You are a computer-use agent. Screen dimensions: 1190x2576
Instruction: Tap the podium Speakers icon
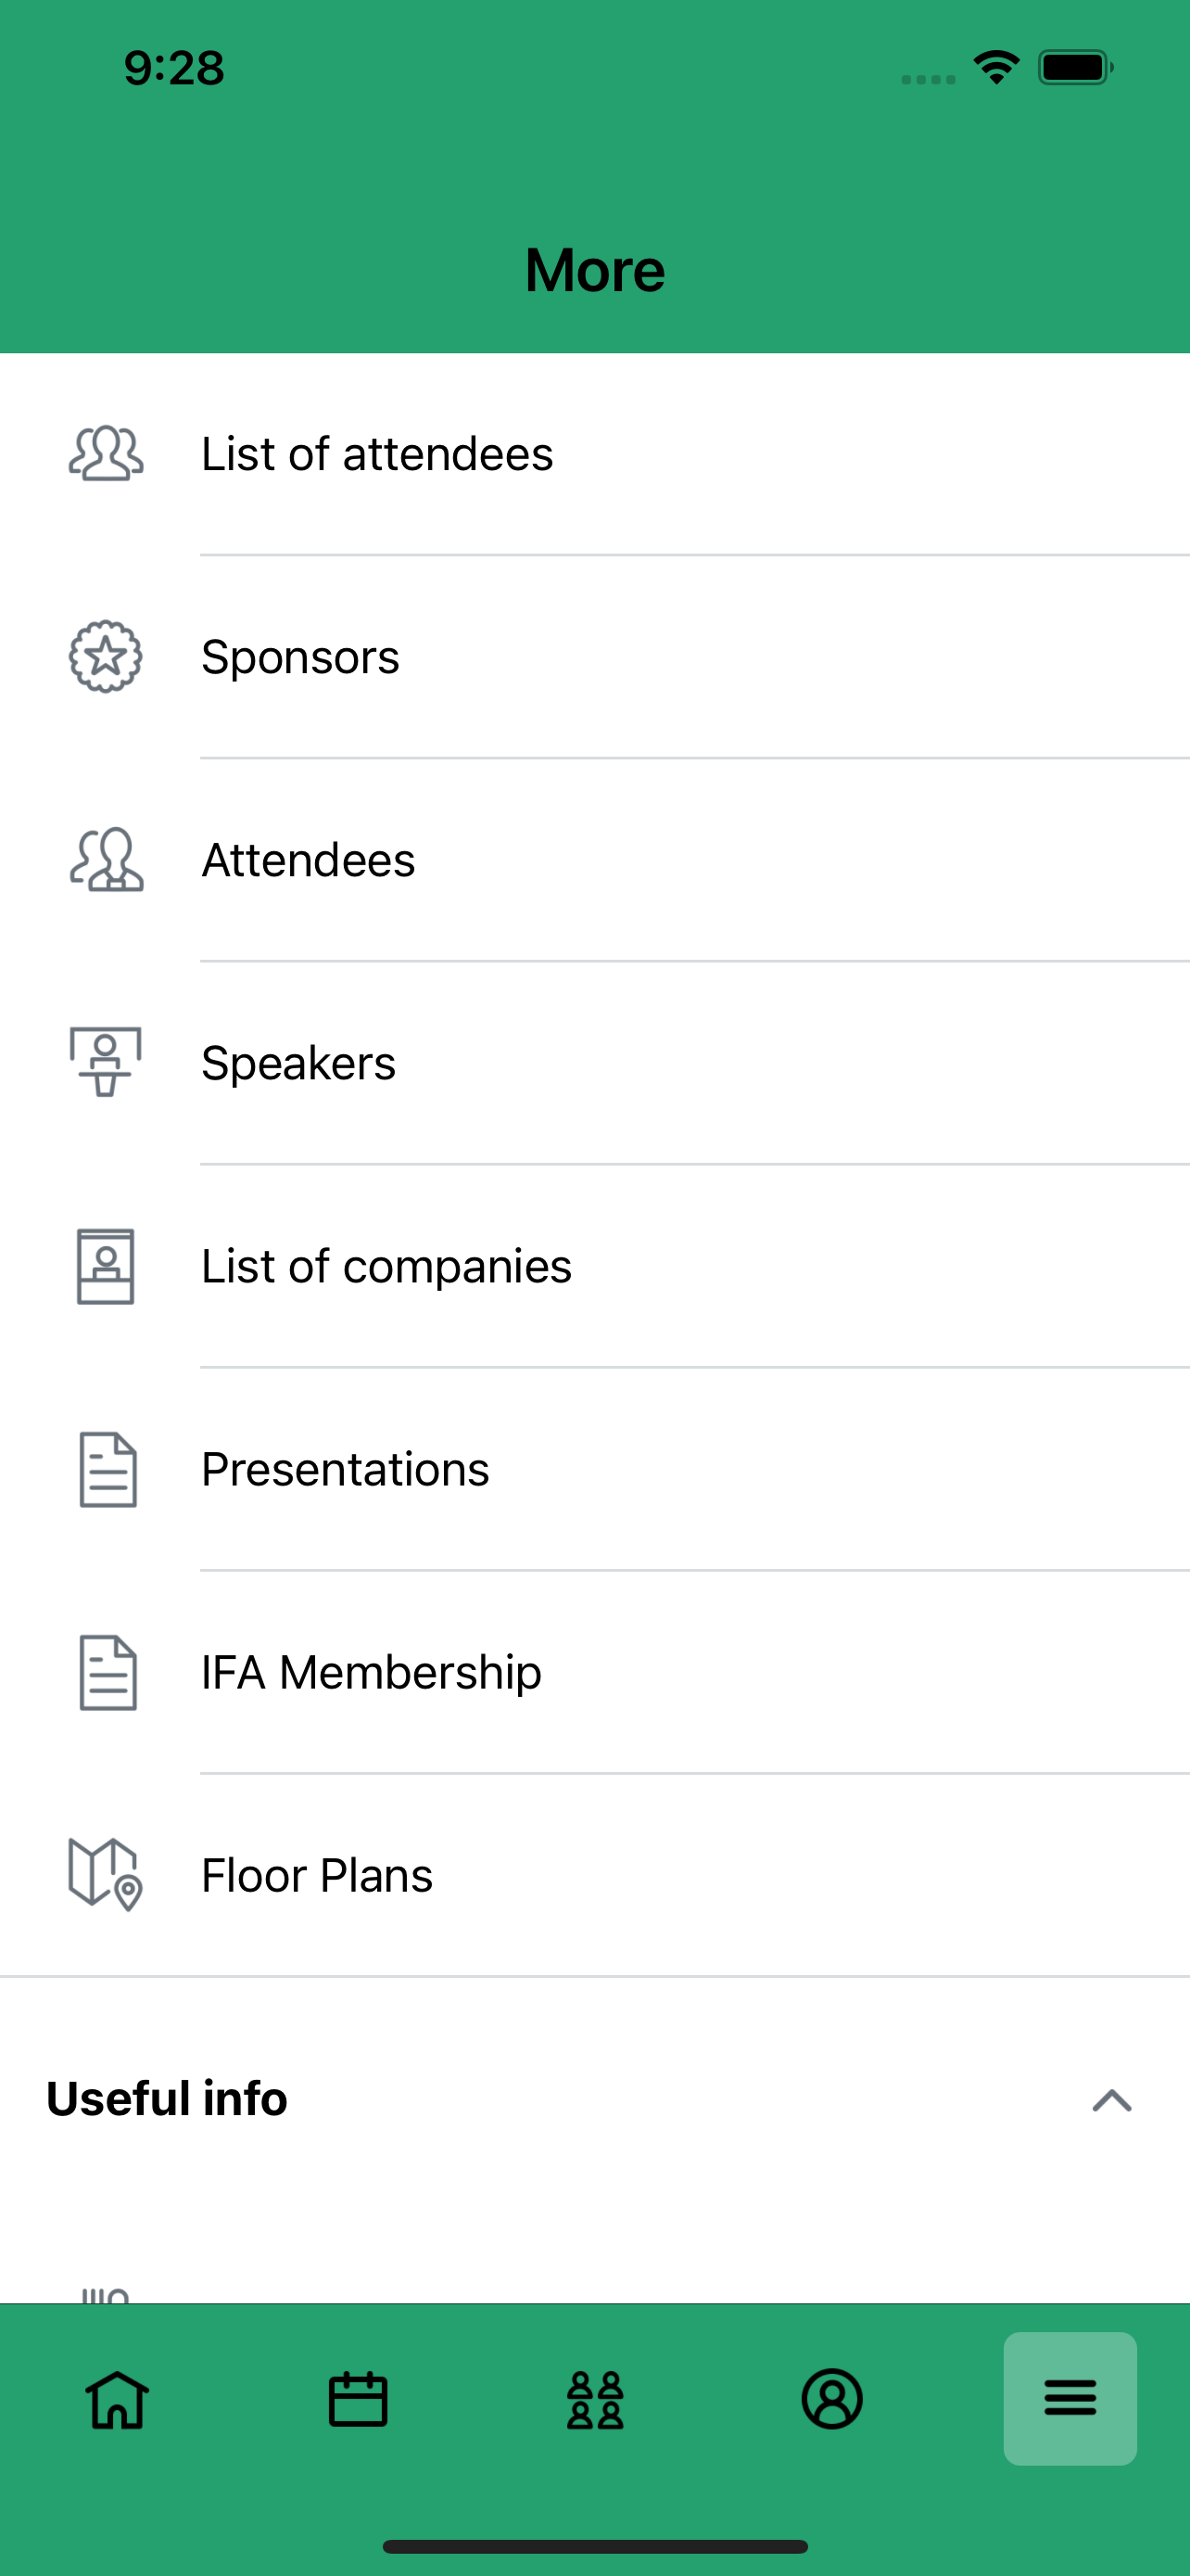click(106, 1062)
